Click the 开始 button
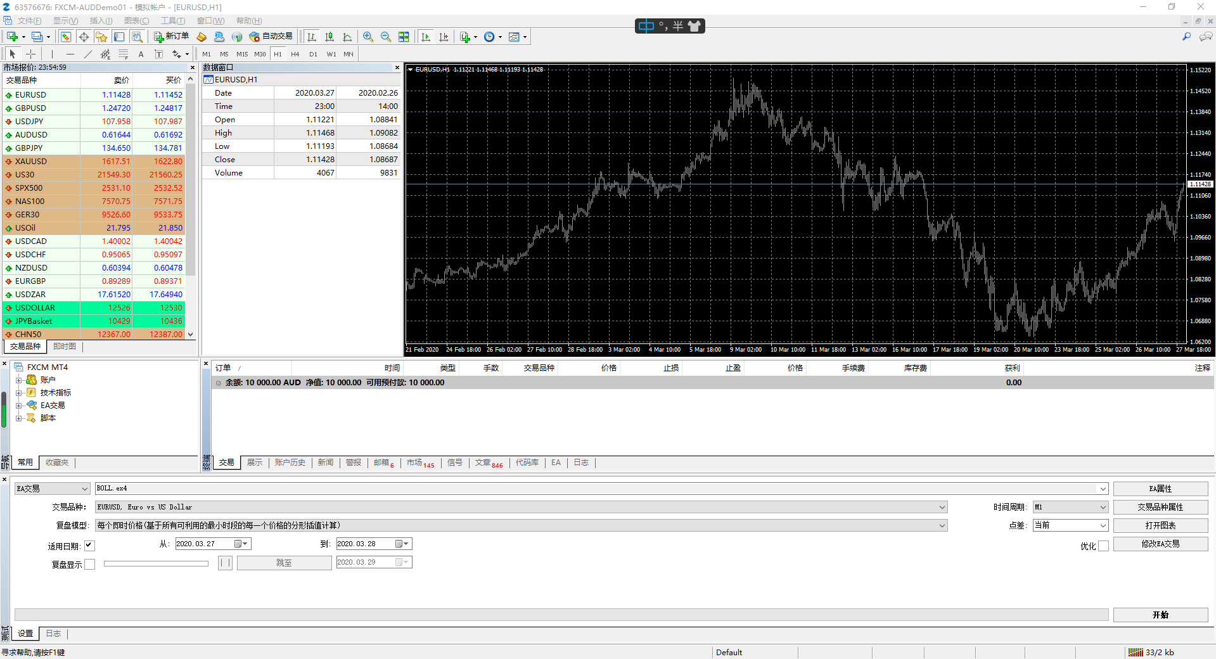This screenshot has width=1216, height=659. [x=1160, y=615]
